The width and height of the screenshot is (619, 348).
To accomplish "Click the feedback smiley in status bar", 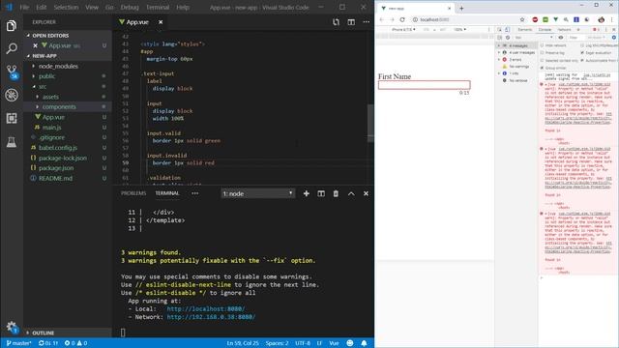I will click(x=350, y=343).
